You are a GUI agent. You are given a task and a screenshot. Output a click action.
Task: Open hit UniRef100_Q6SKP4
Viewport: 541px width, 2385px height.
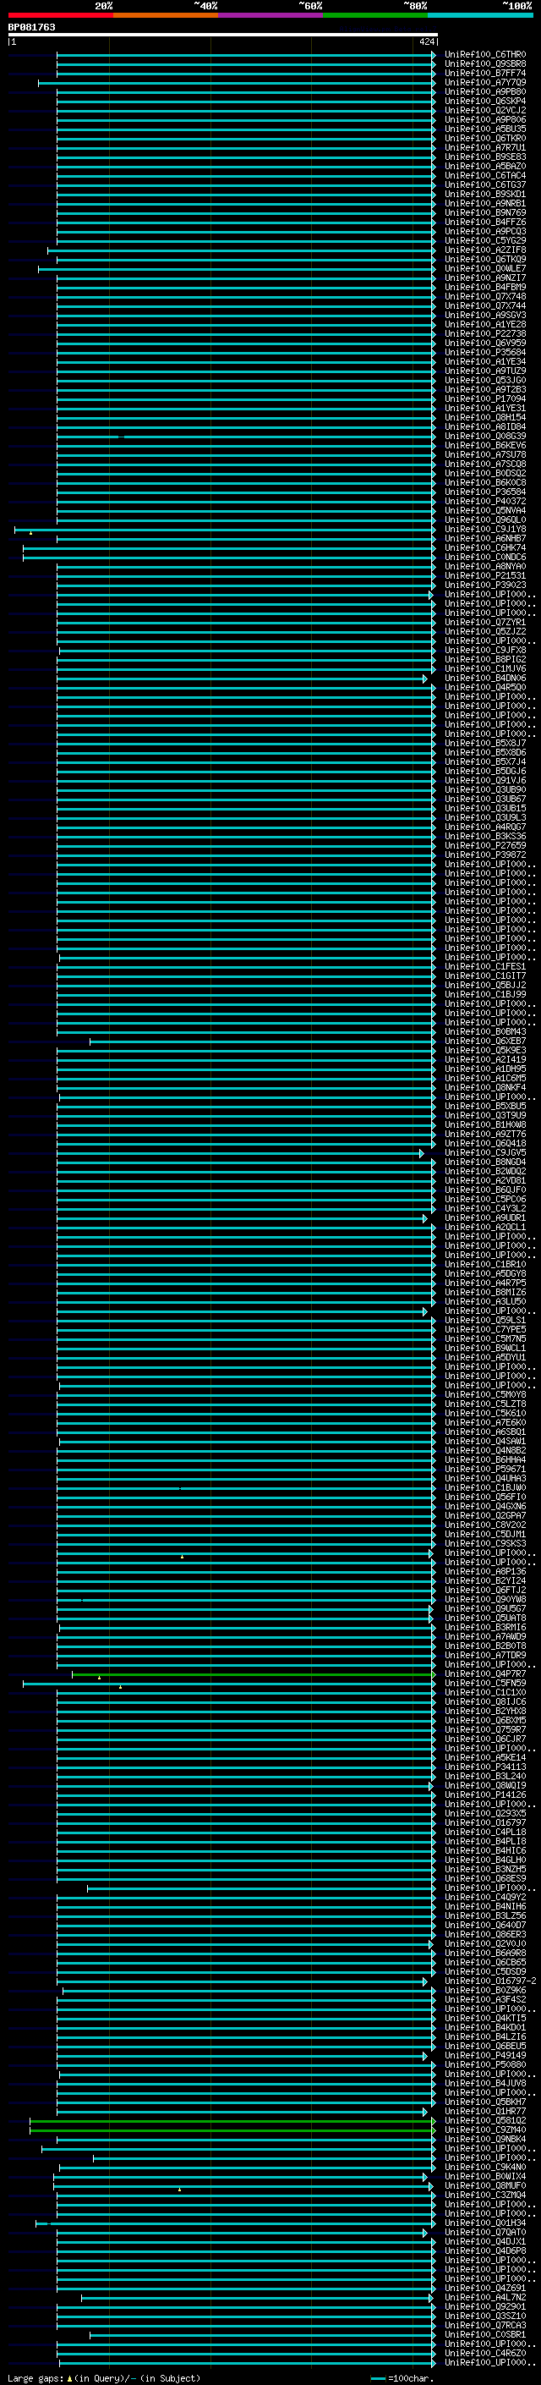tap(484, 101)
